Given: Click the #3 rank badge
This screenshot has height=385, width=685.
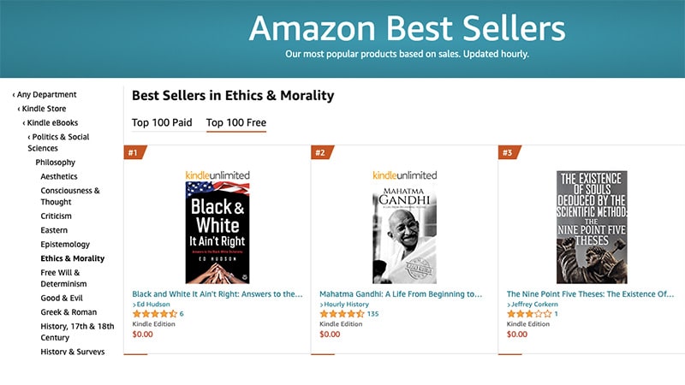Looking at the screenshot, I should 509,153.
